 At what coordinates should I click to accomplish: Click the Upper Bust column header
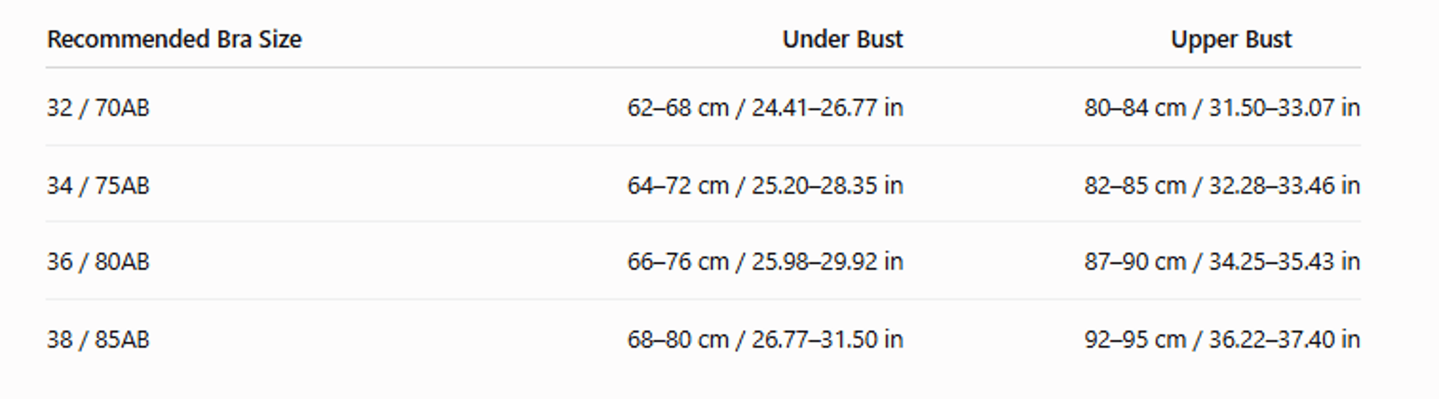pyautogui.click(x=1231, y=40)
